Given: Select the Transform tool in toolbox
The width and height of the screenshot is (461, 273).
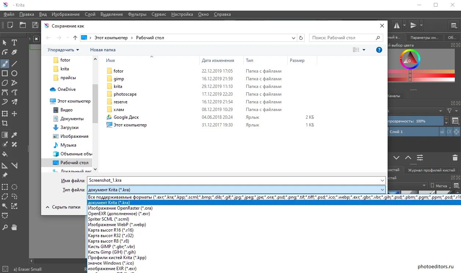Looking at the screenshot, I should 5,114.
